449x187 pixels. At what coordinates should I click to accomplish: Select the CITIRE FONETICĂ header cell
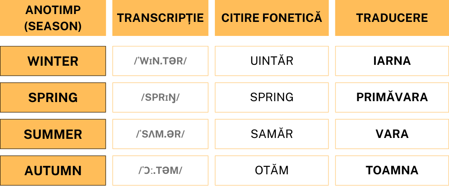click(x=271, y=18)
